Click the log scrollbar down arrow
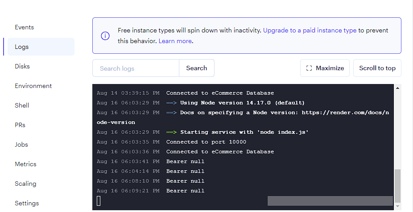Screen dimensions: 413x212 (397, 206)
